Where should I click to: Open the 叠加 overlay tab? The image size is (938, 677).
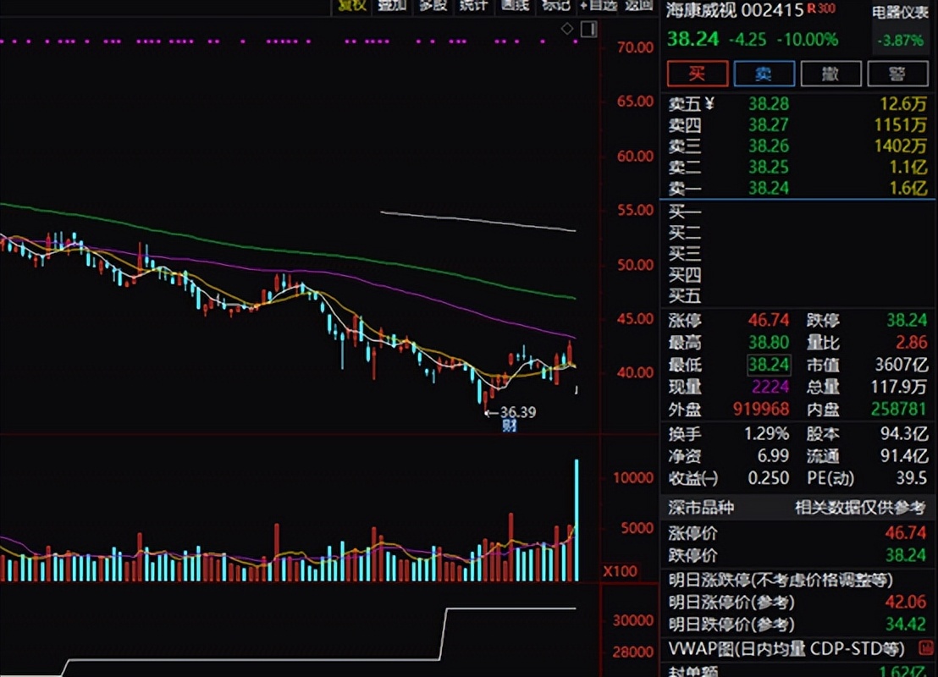coord(392,5)
